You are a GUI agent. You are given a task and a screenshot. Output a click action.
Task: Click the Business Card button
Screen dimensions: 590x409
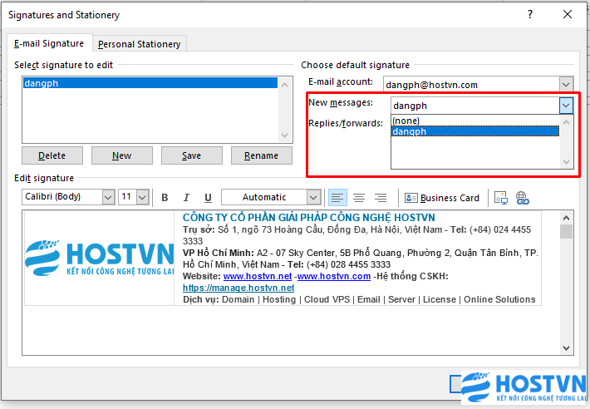(x=442, y=198)
